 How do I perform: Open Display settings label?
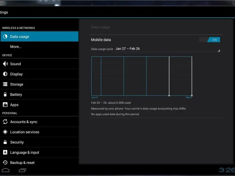[16, 74]
